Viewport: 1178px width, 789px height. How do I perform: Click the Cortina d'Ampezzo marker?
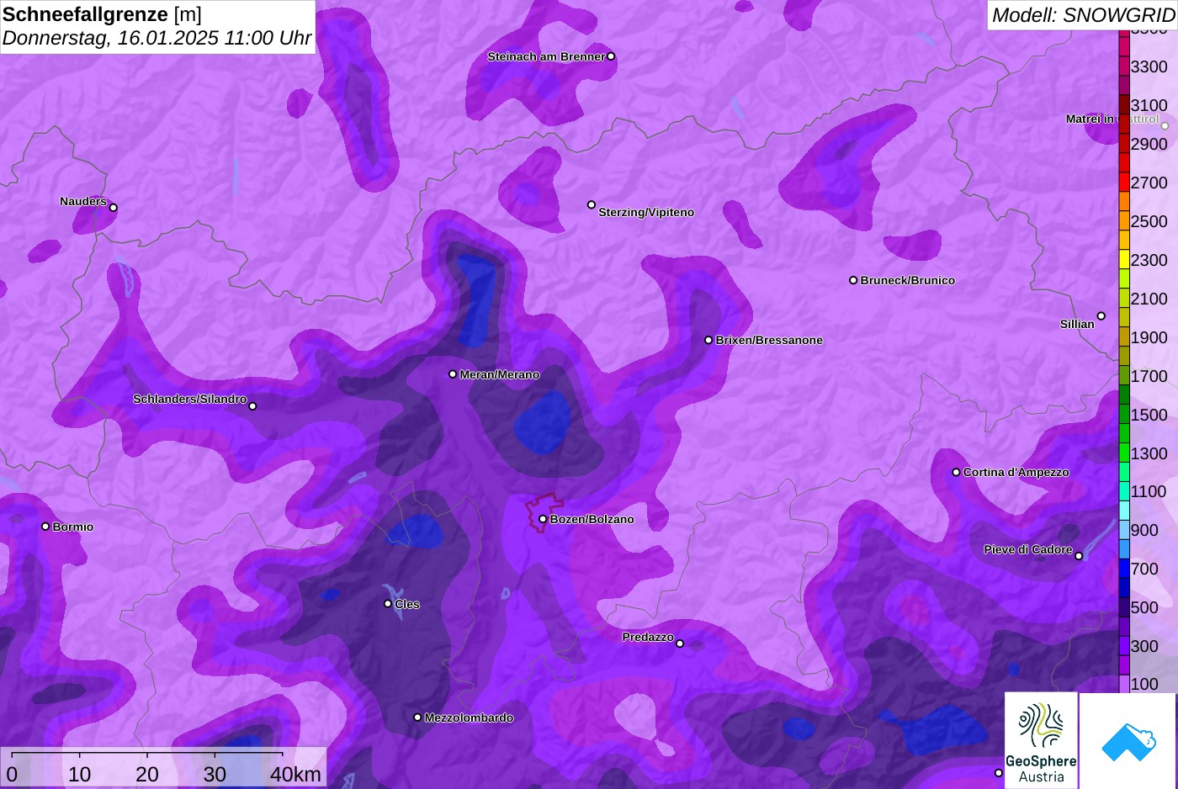[x=956, y=472]
